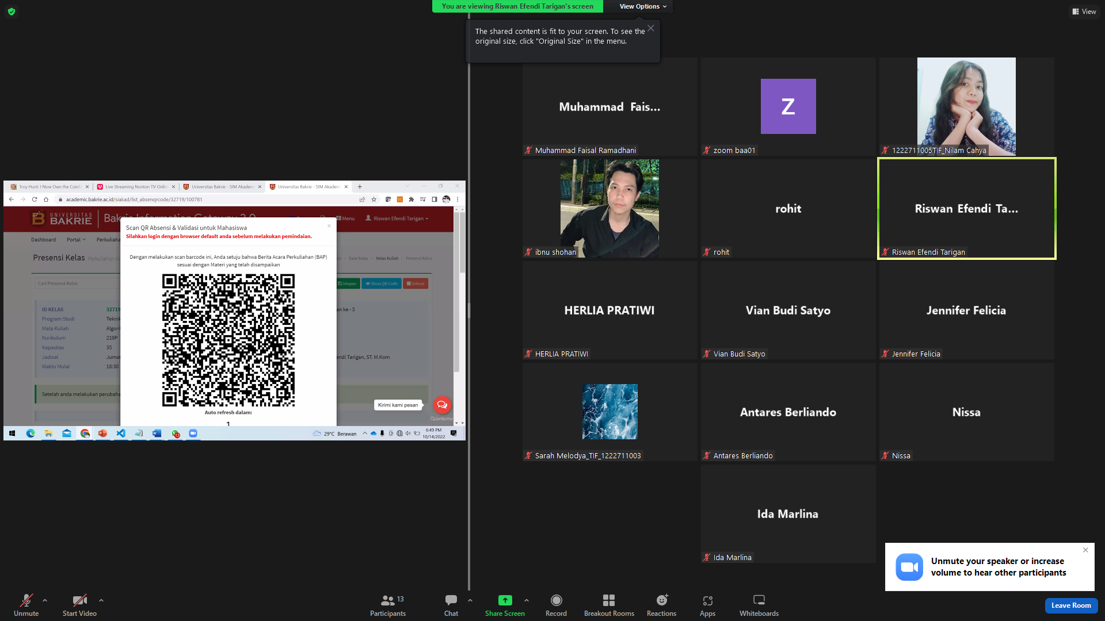Click the 29°C Berawan weather widget

tap(334, 434)
